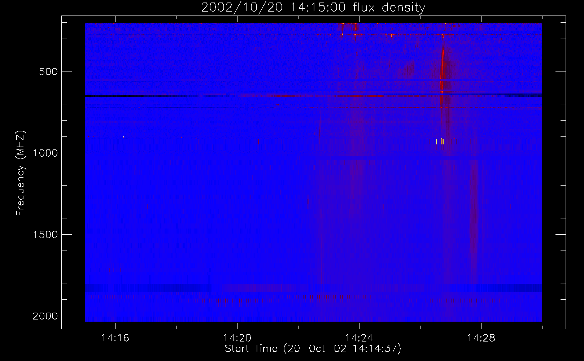Click the 14:20 time tick label
584x361 pixels.
(237, 338)
